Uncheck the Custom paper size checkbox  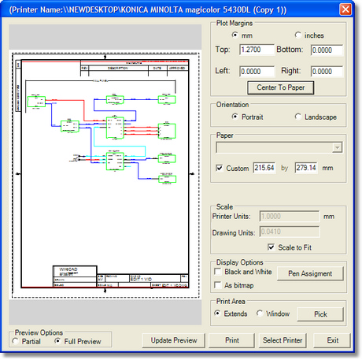pos(219,168)
